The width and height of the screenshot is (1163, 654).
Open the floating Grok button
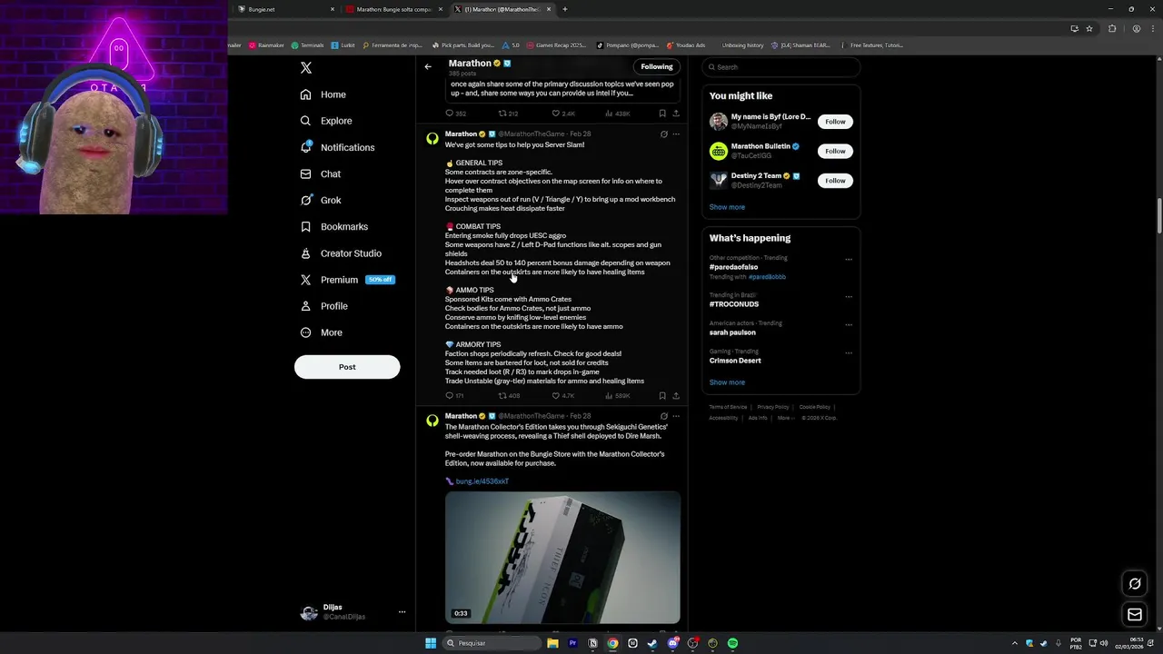[x=1135, y=584]
